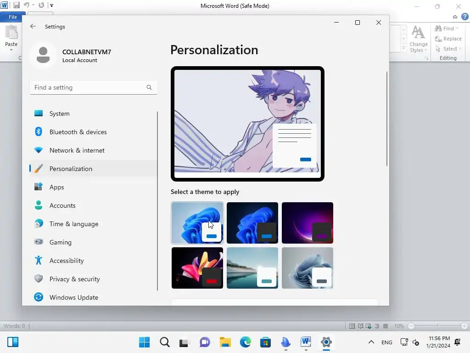Viewport: 470px width, 353px height.
Task: Click the Word zoom slider track
Action: point(437,326)
